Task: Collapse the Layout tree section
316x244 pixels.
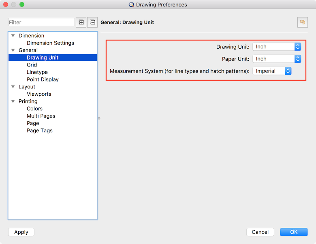Action: (x=13, y=87)
